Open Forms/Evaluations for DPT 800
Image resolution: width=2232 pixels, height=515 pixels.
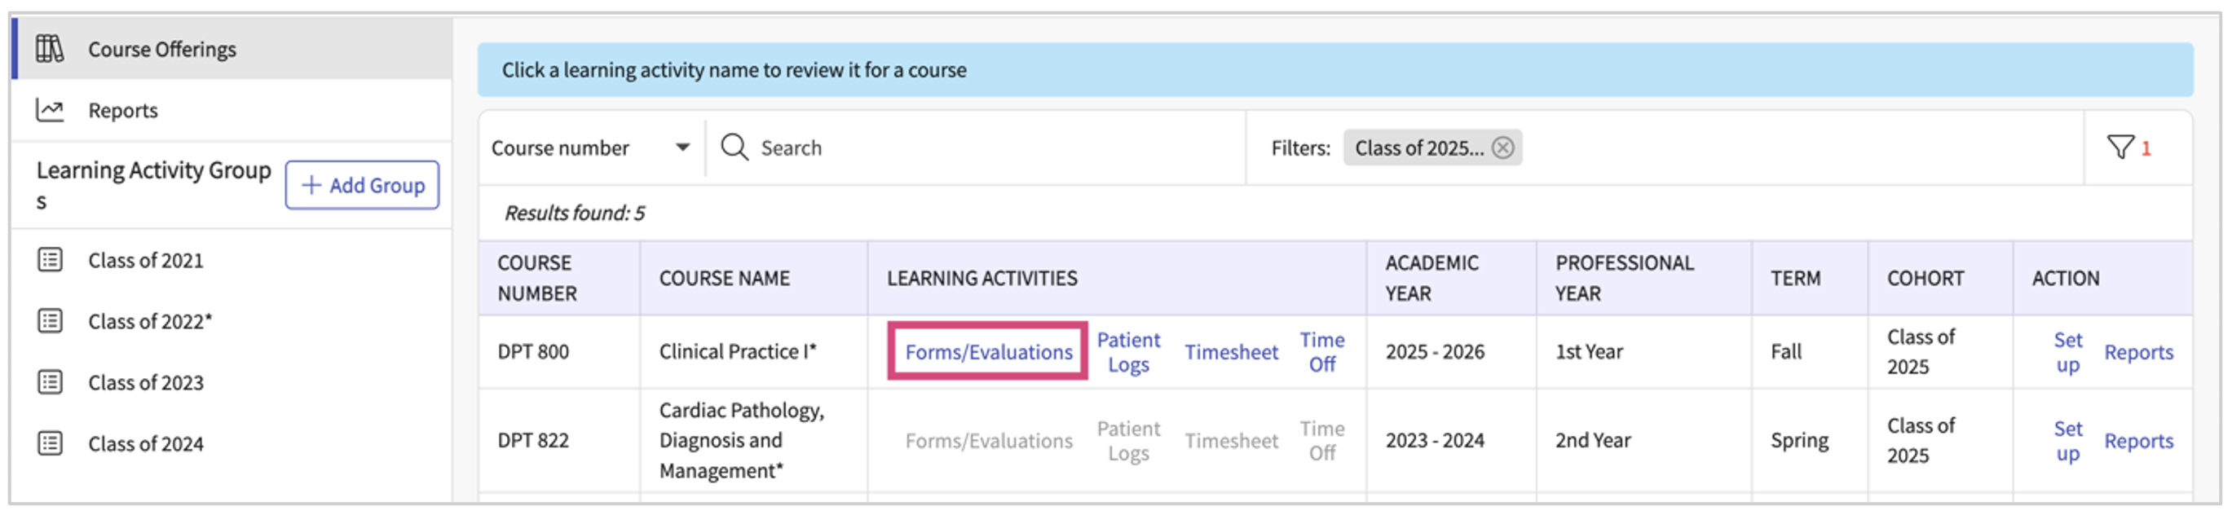pos(989,352)
